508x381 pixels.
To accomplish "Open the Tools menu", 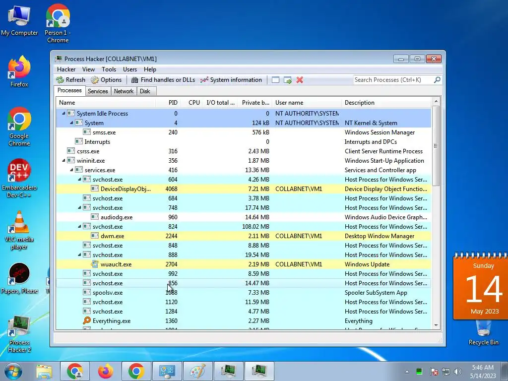I will [109, 69].
